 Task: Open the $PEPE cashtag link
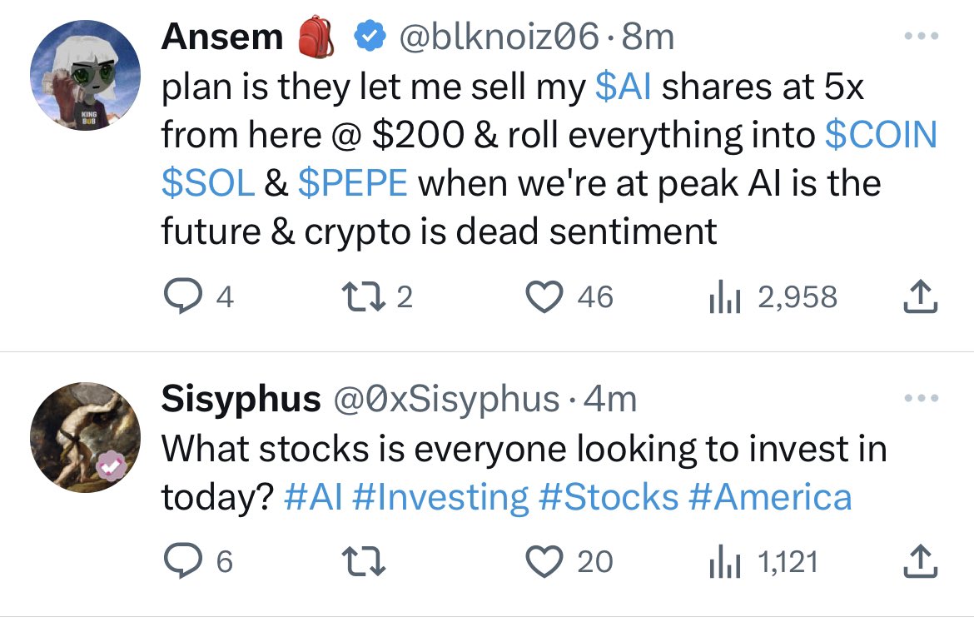click(x=353, y=183)
